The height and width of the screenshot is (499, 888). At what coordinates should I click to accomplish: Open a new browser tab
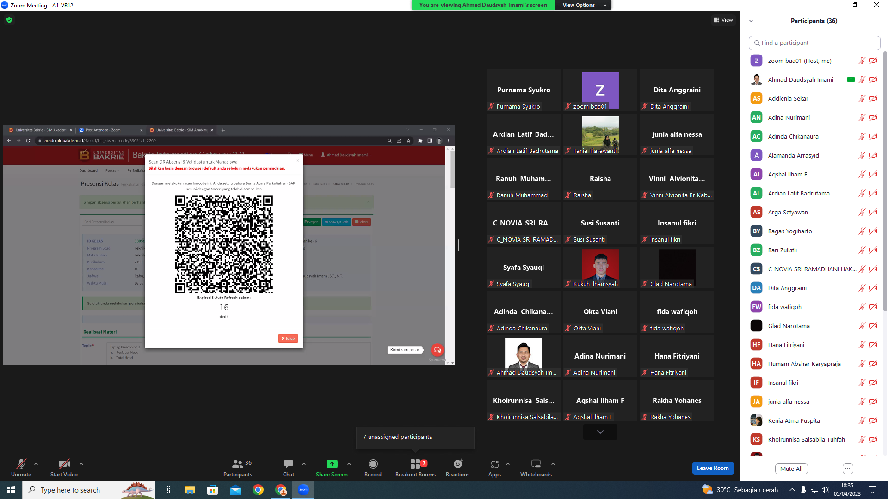[x=223, y=130]
